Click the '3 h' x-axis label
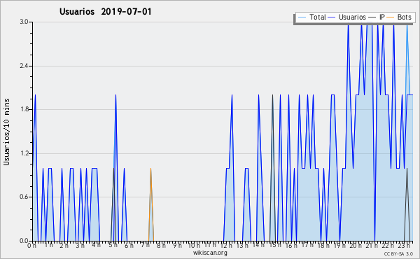The height and width of the screenshot is (259, 420). tap(80, 245)
